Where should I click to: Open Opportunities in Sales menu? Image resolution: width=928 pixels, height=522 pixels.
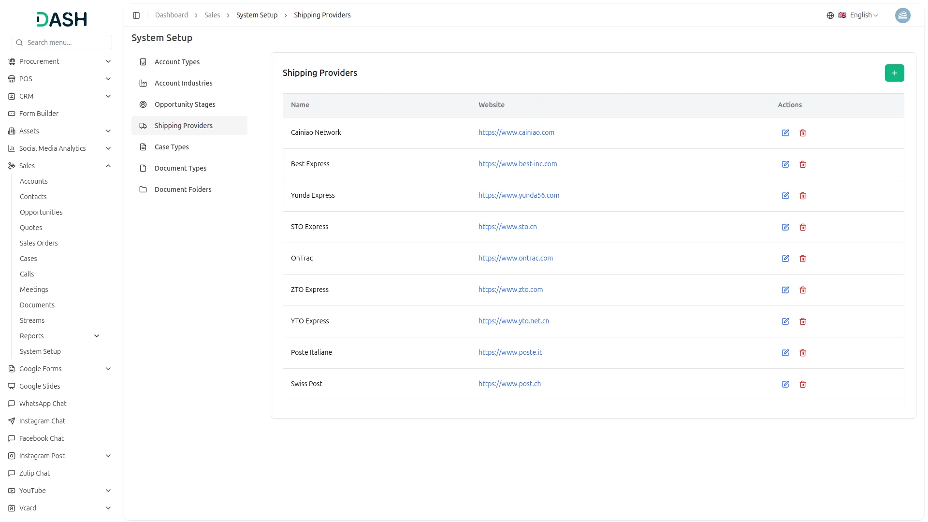[x=41, y=212]
